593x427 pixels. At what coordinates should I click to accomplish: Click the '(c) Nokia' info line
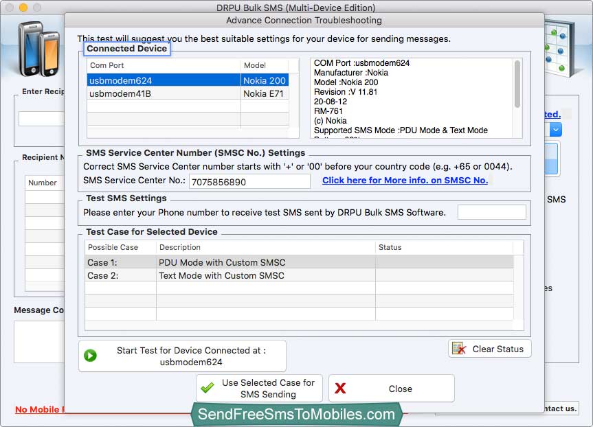pyautogui.click(x=330, y=121)
